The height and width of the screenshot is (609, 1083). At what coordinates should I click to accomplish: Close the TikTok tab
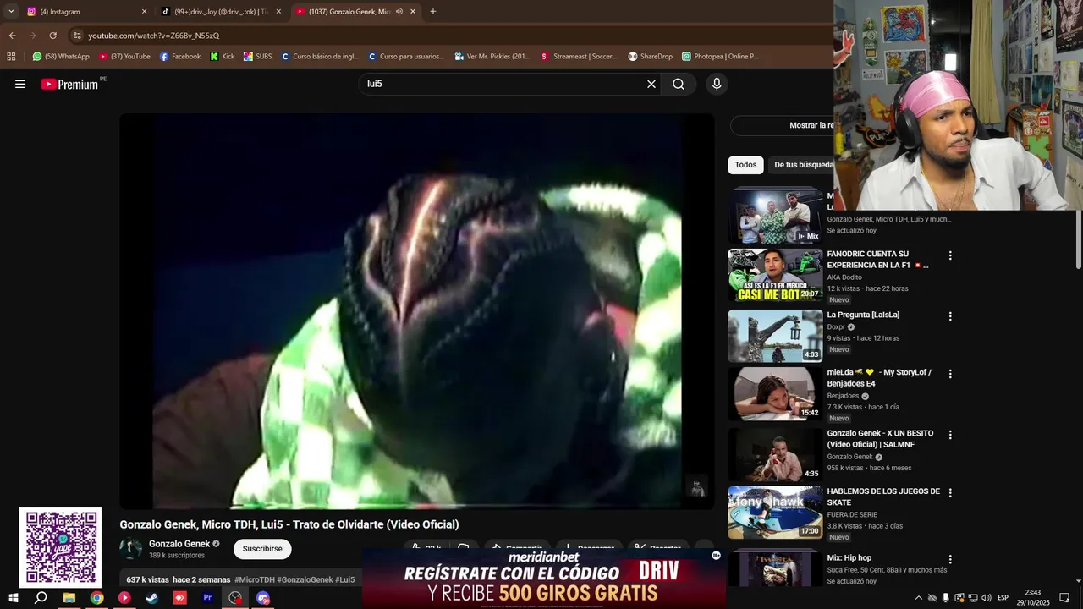(278, 12)
